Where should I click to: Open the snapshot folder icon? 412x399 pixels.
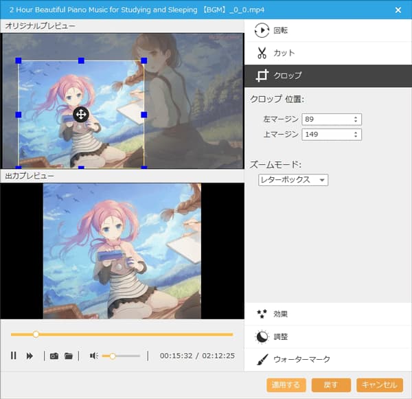[69, 356]
